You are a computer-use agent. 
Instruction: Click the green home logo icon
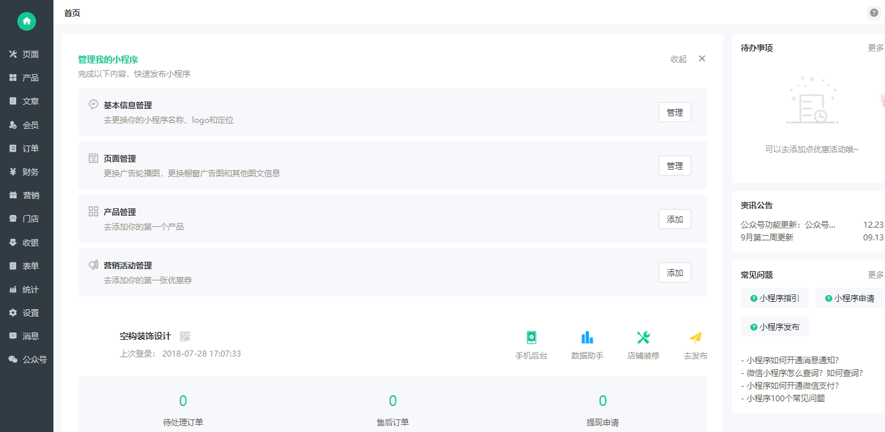[27, 21]
